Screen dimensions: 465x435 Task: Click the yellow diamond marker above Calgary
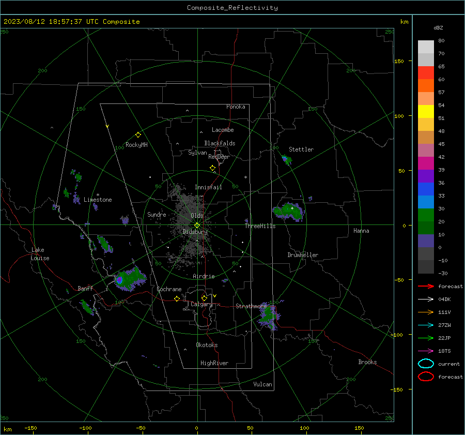click(x=204, y=298)
